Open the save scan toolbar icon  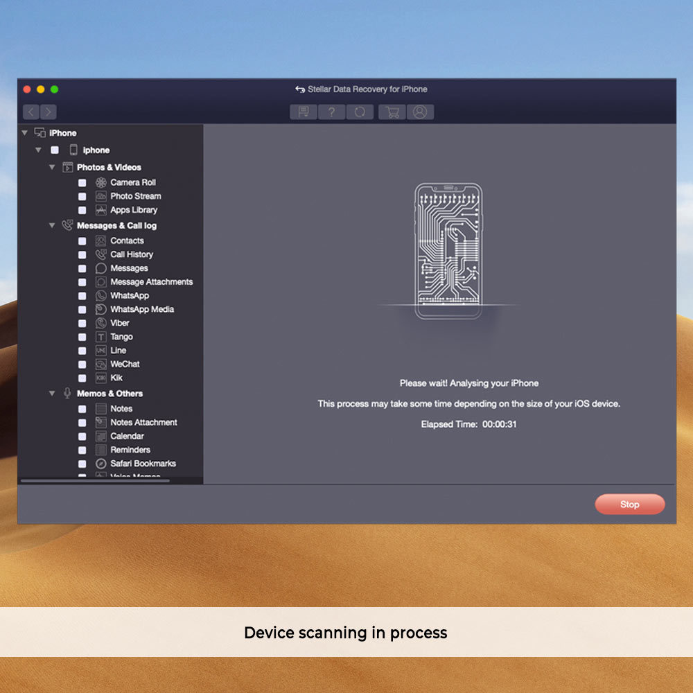[x=304, y=112]
